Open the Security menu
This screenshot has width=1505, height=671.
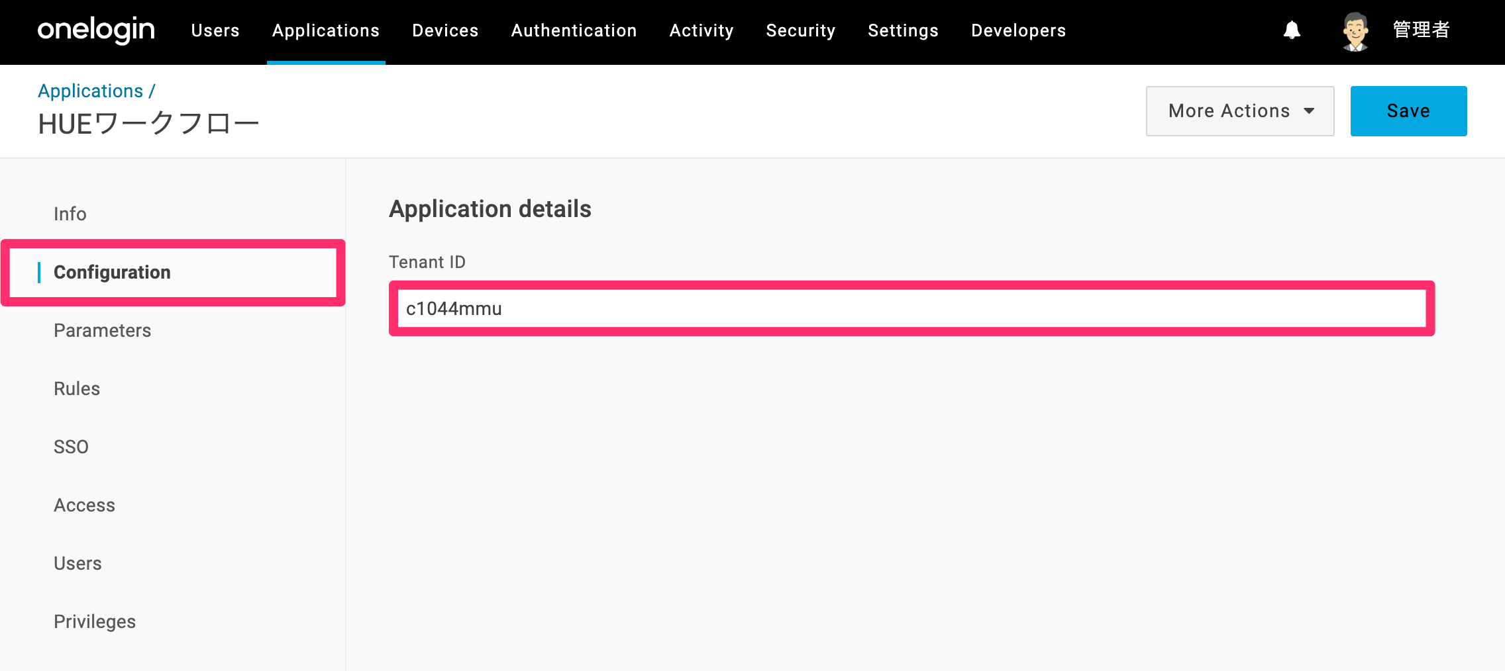click(x=801, y=30)
